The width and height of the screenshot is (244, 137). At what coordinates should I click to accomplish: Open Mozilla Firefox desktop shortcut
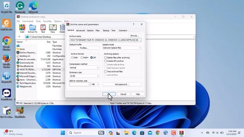click(x=6, y=61)
